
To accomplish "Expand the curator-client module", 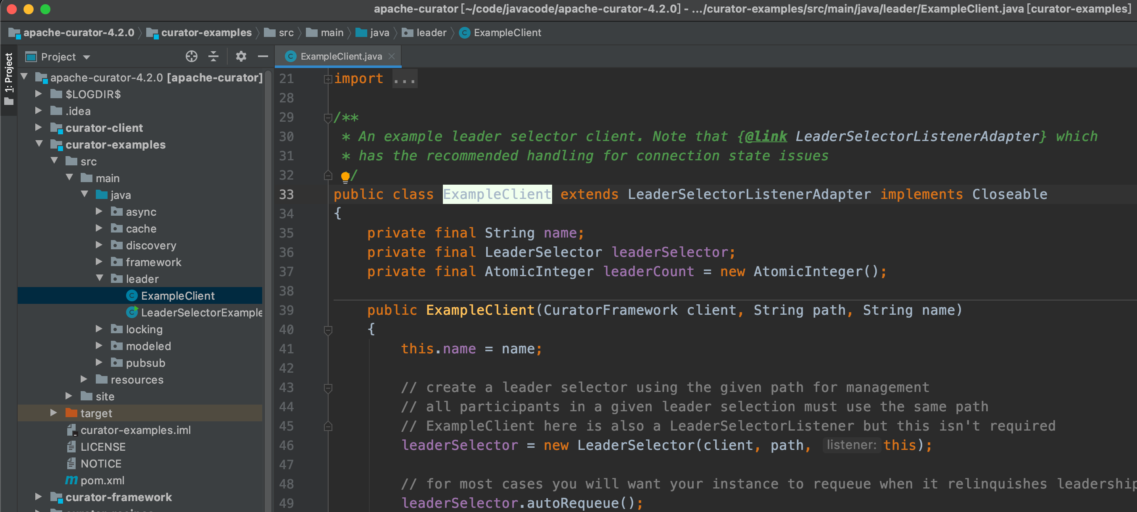I will click(38, 128).
